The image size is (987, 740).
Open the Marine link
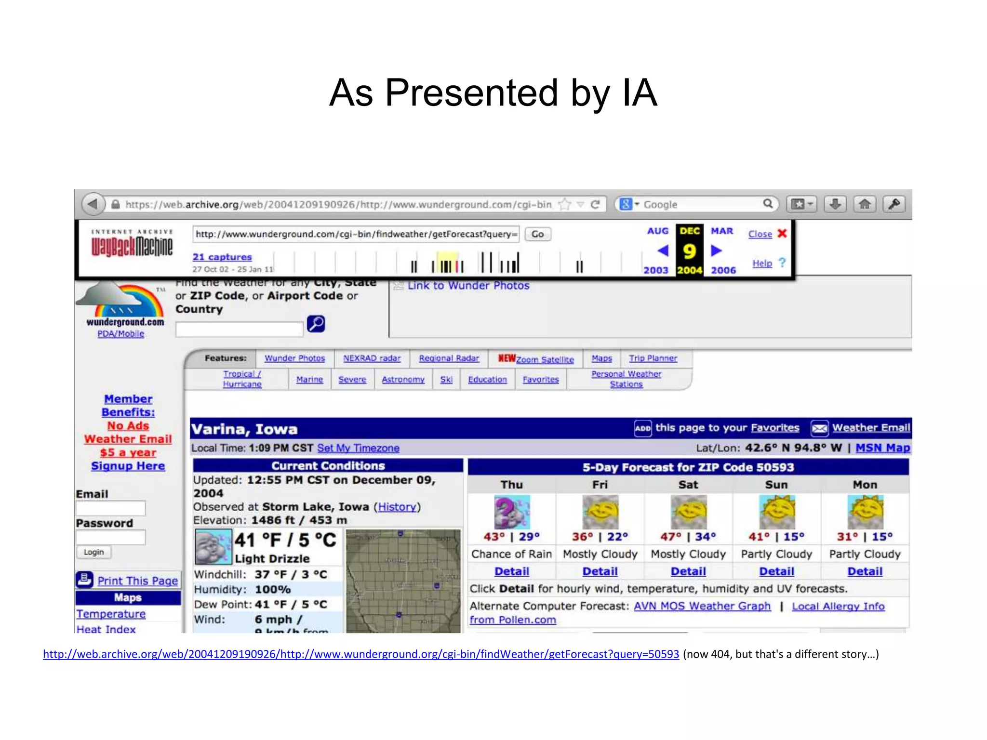point(309,380)
